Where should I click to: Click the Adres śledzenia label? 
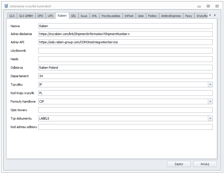[x=21, y=34]
